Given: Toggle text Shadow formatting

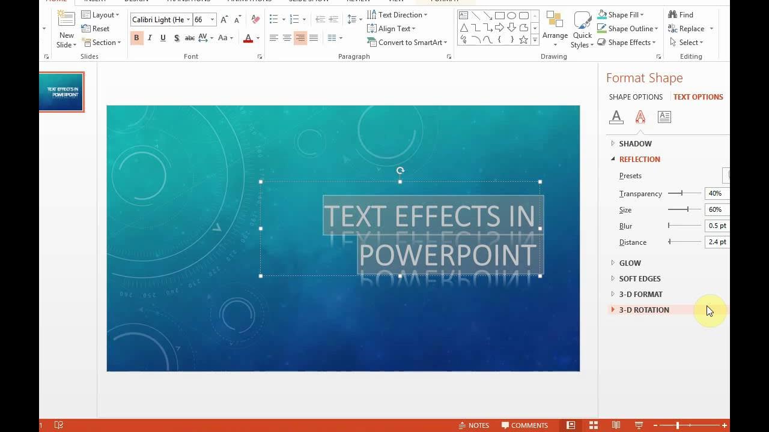Looking at the screenshot, I should pos(176,38).
